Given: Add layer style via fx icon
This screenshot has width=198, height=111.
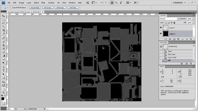Looking at the screenshot, I should pos(170,39).
